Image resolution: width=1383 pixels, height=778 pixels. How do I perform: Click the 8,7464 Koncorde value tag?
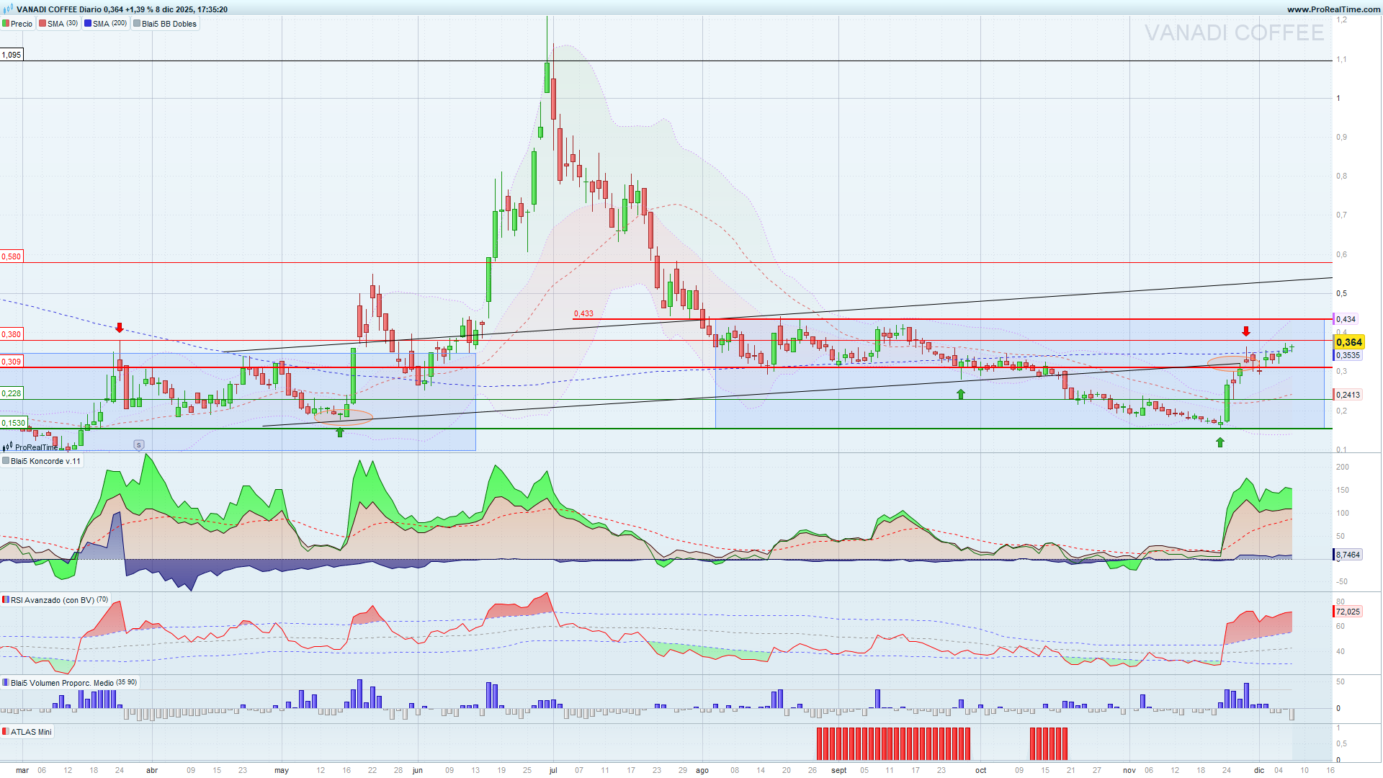(x=1348, y=555)
